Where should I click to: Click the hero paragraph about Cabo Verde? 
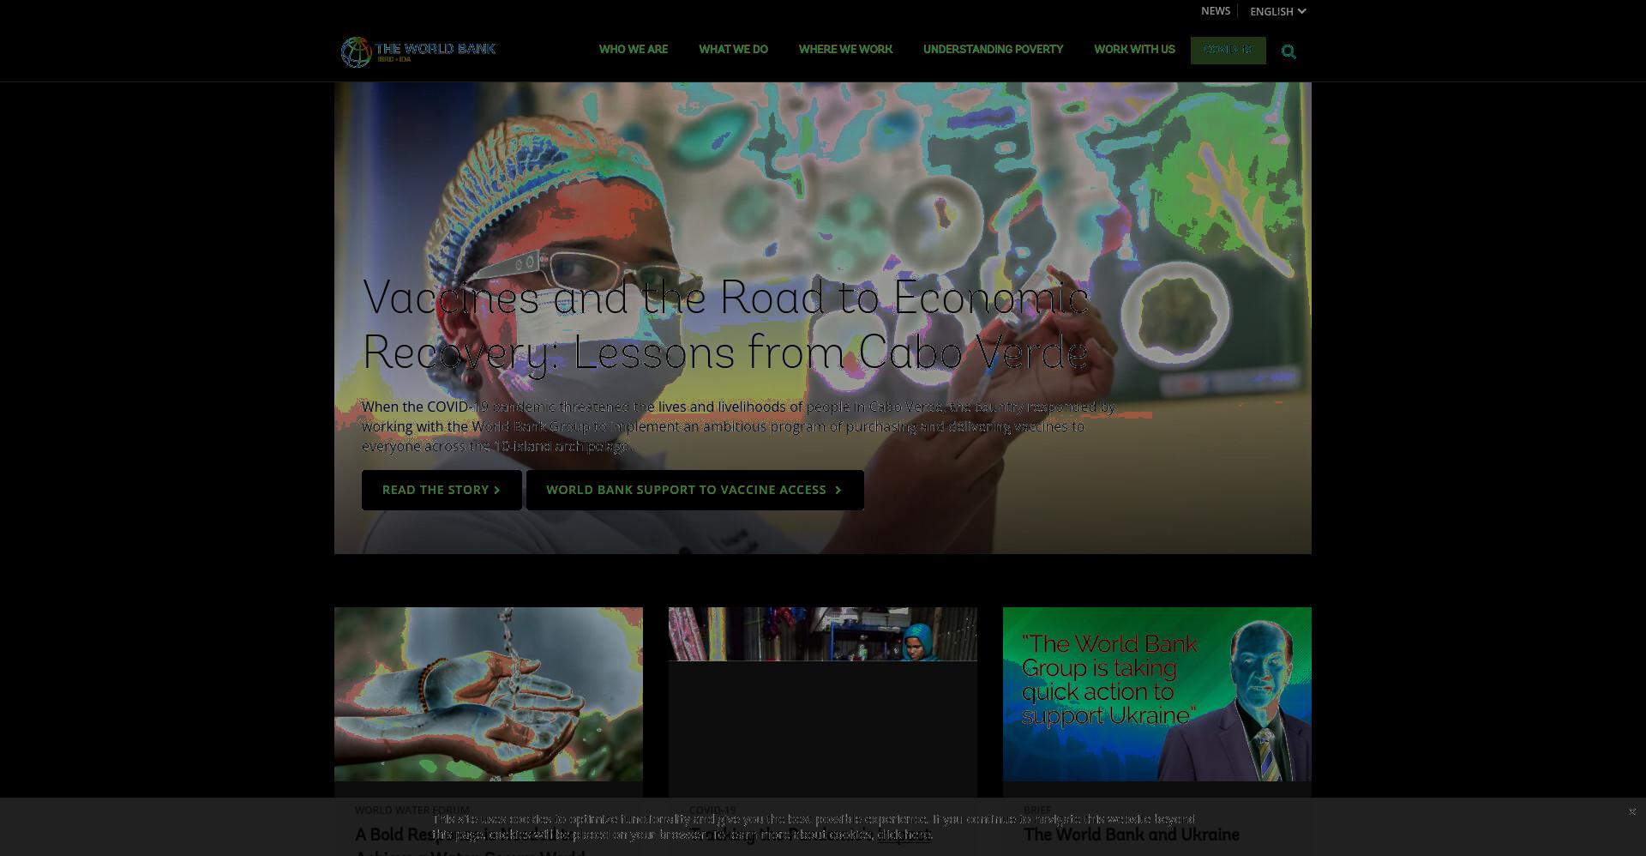pyautogui.click(x=738, y=426)
